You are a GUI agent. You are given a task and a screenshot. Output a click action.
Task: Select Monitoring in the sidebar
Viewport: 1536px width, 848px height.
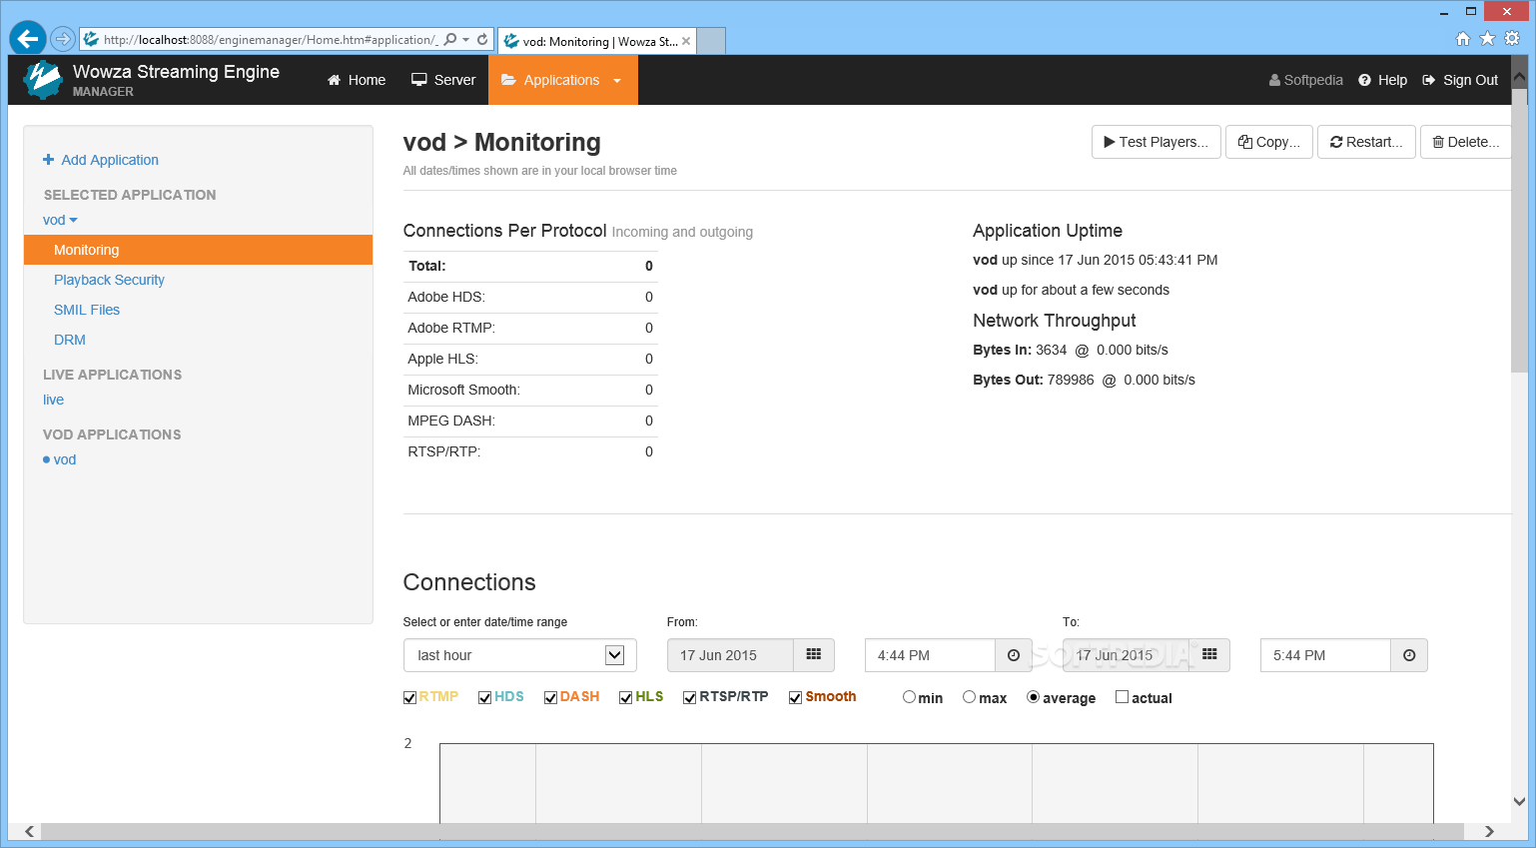(x=199, y=250)
